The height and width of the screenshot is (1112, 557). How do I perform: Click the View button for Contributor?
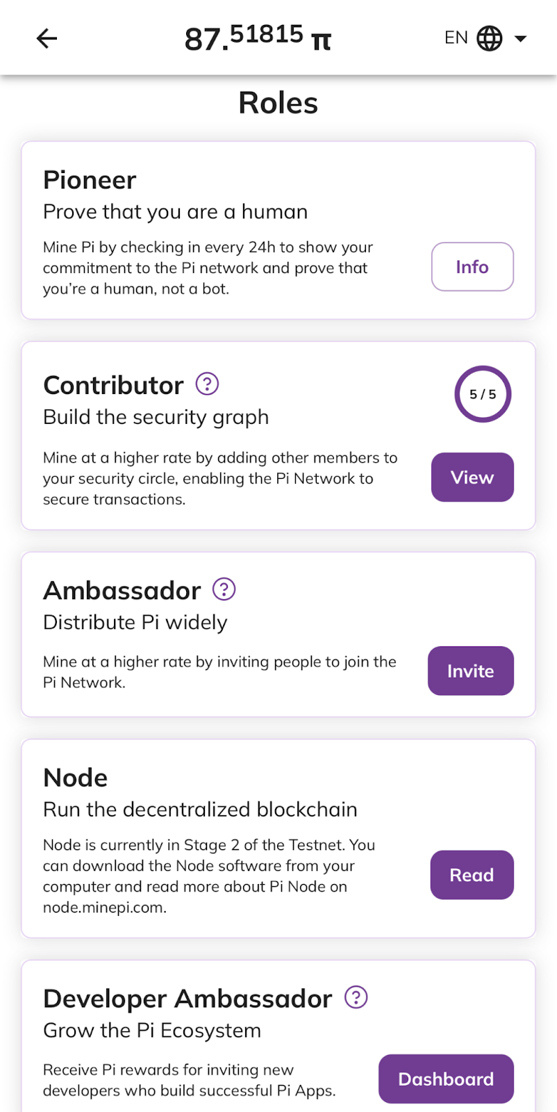(472, 477)
